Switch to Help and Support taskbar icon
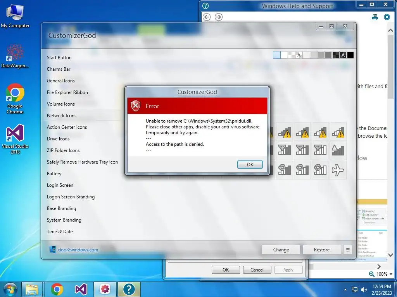Viewport: 397px width, 297px height. [x=129, y=289]
